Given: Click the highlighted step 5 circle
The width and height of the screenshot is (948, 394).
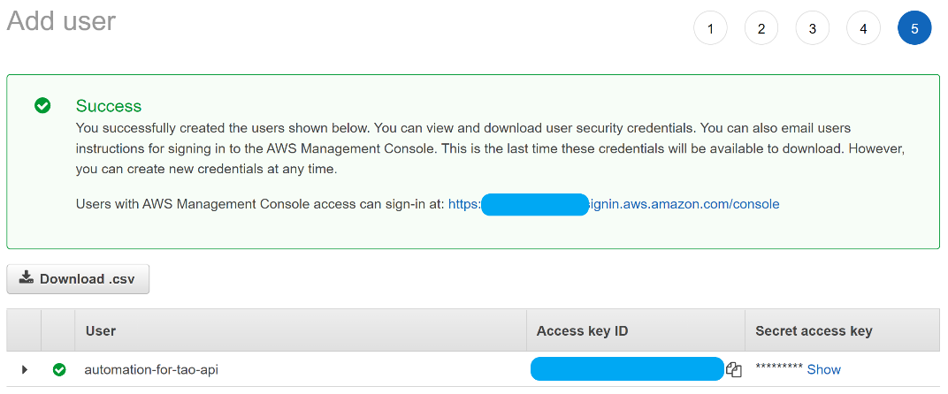Looking at the screenshot, I should [x=914, y=28].
